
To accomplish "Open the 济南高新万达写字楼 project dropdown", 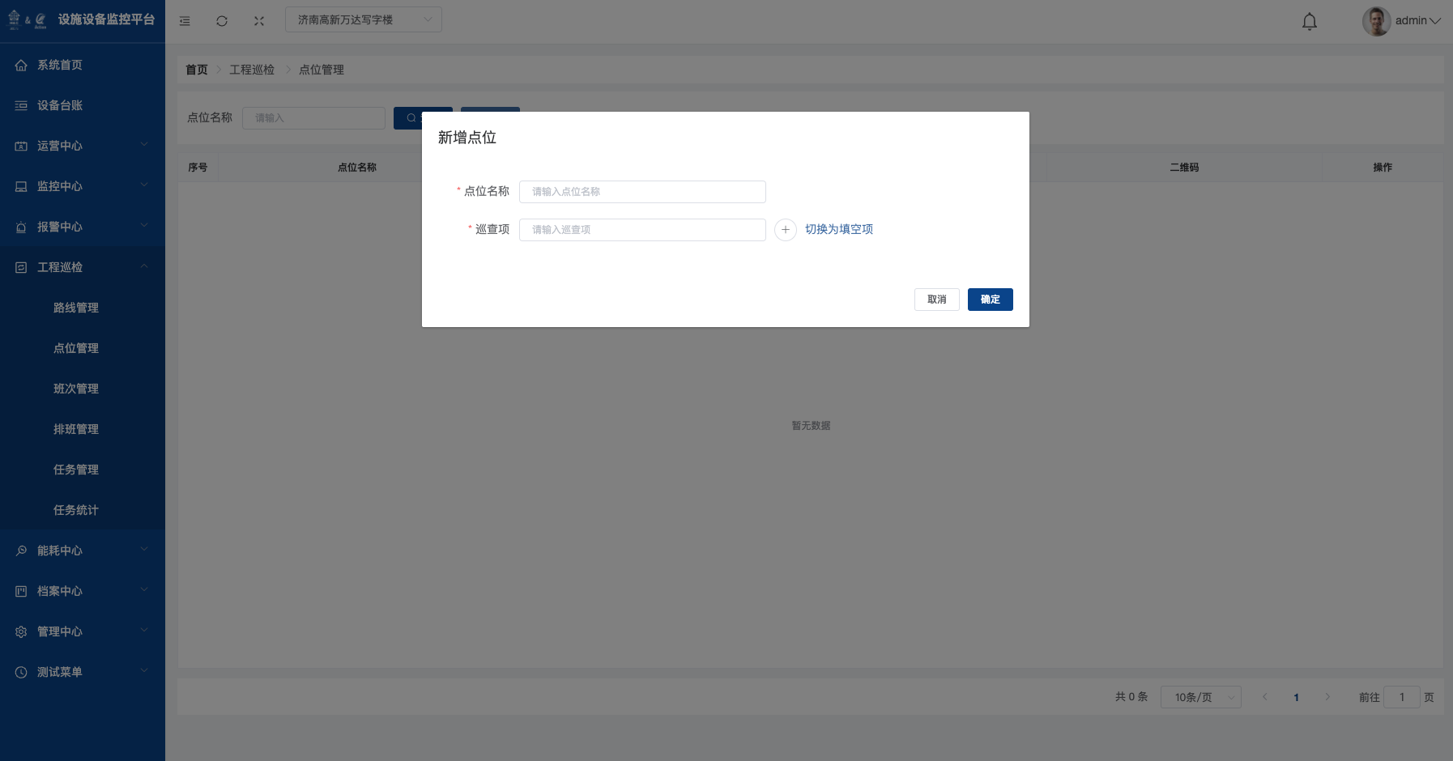I will (x=363, y=20).
